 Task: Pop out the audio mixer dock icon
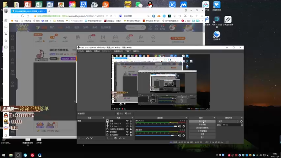[x=186, y=118]
